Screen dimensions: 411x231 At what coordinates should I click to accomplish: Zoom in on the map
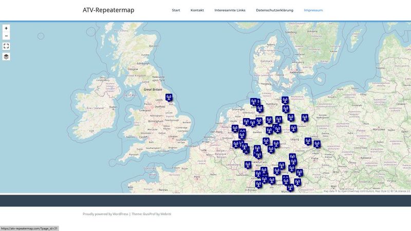click(6, 28)
